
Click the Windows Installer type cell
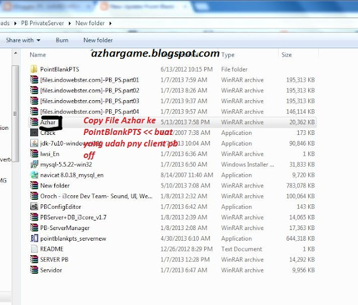click(x=247, y=165)
